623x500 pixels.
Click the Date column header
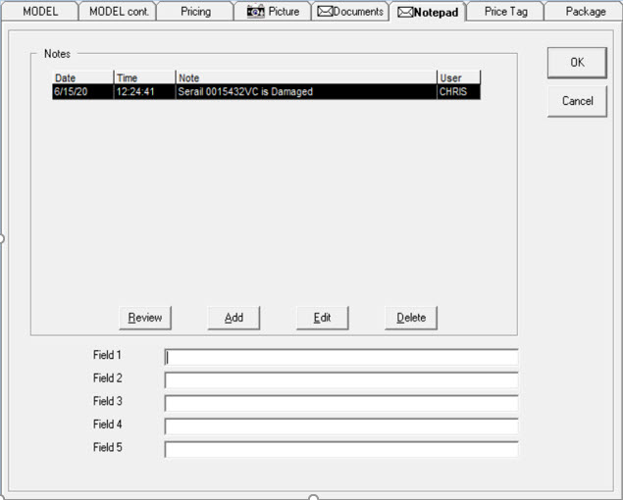(82, 77)
